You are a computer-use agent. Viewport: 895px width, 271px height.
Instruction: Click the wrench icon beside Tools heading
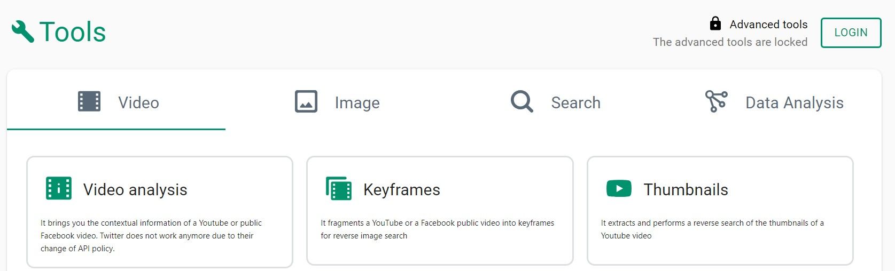pyautogui.click(x=23, y=31)
